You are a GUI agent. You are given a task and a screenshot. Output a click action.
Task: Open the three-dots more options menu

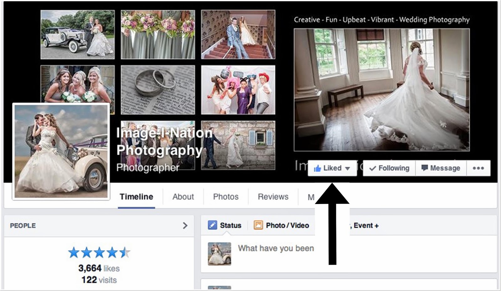(x=478, y=168)
